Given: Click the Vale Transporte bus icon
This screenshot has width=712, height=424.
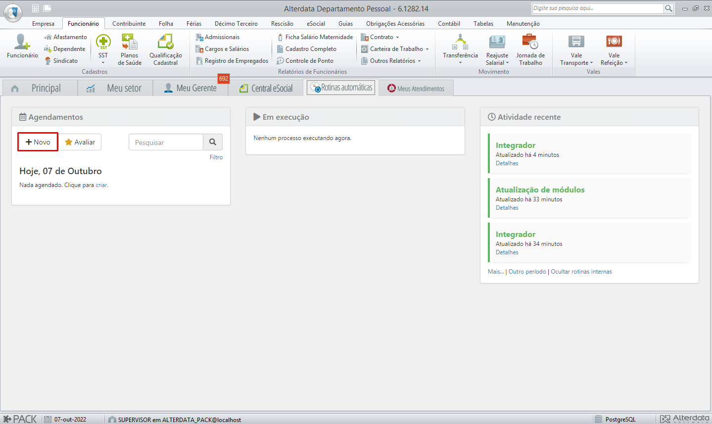Looking at the screenshot, I should [576, 42].
